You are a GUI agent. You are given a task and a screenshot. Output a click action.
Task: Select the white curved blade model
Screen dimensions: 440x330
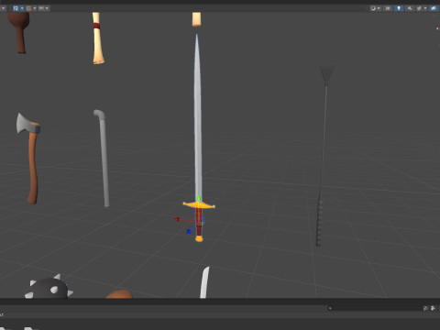click(x=204, y=282)
